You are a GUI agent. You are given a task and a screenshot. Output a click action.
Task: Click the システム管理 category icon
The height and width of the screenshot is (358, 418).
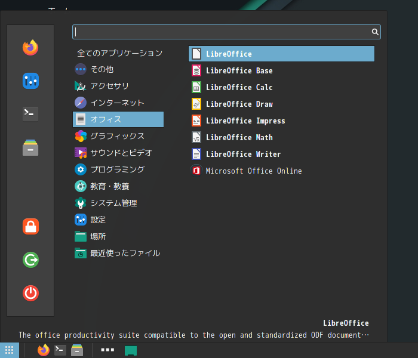point(81,203)
